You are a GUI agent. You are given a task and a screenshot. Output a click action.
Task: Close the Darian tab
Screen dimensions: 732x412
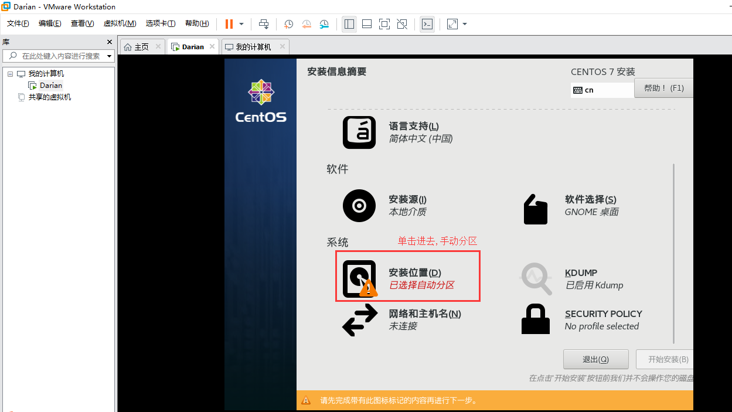coord(212,46)
